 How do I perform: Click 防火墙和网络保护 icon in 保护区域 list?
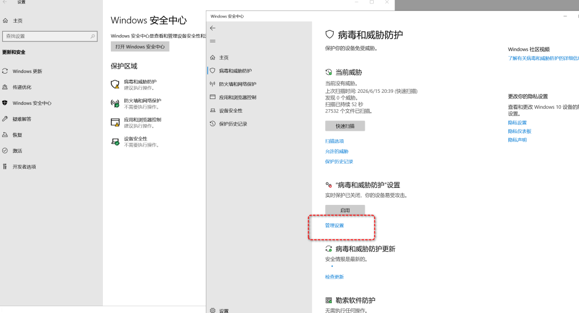tap(115, 104)
